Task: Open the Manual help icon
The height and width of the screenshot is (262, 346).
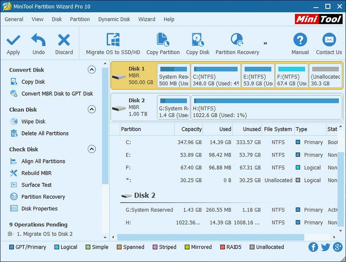Action: tap(300, 40)
